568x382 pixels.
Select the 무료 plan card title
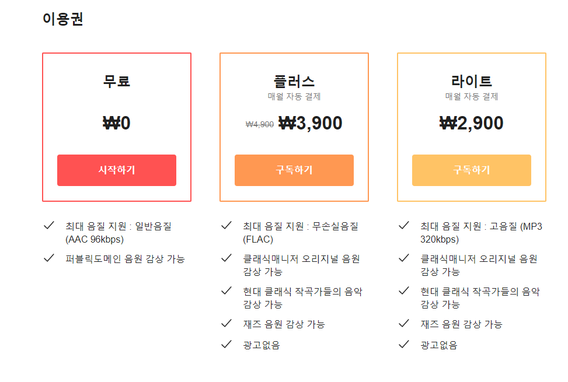click(117, 81)
